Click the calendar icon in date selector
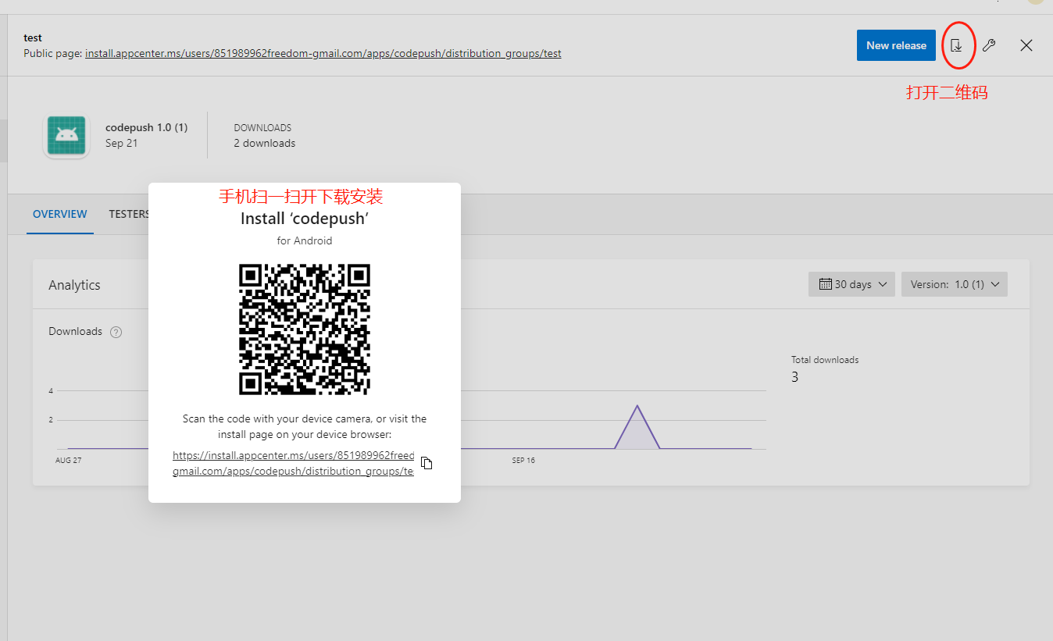The image size is (1053, 641). pyautogui.click(x=825, y=284)
